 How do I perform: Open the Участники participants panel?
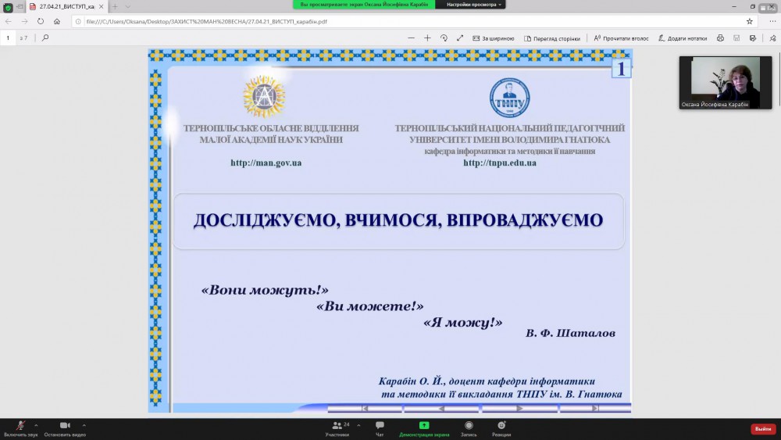tap(337, 426)
